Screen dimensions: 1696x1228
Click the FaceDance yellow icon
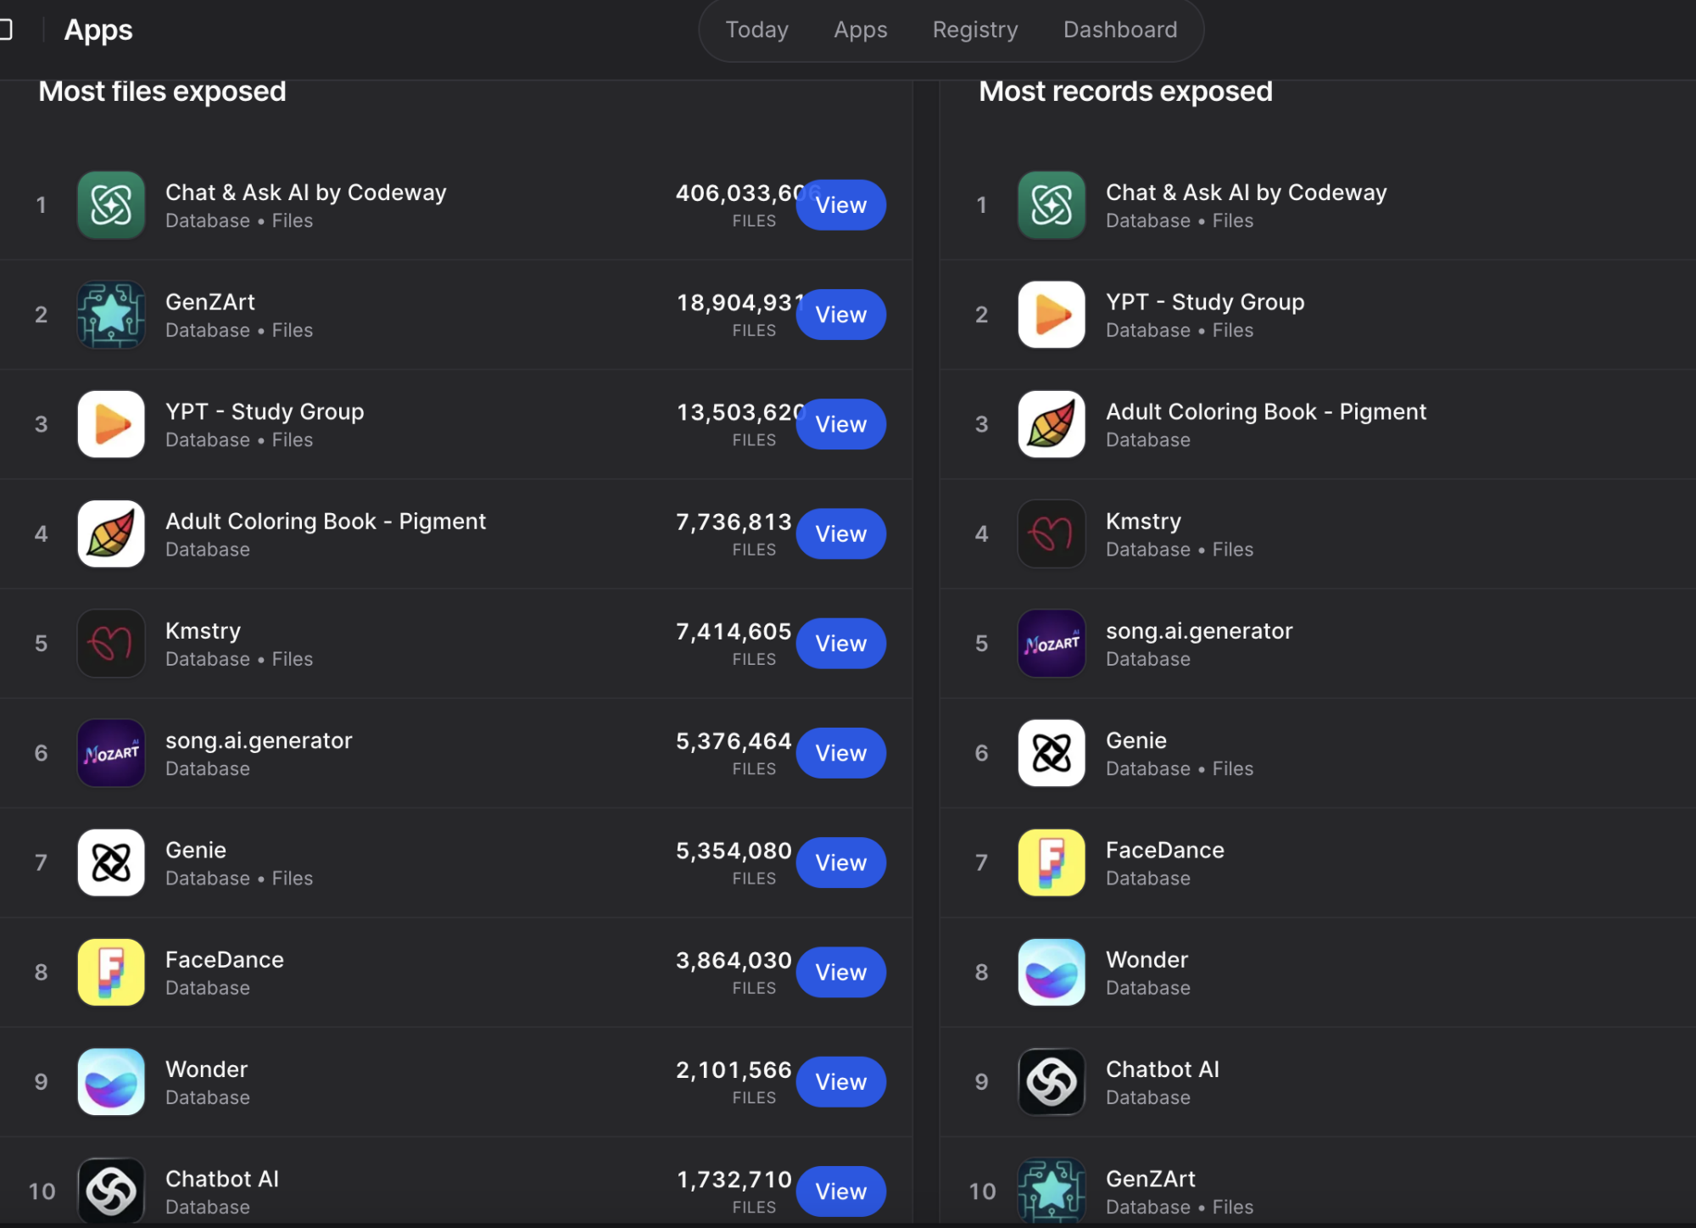point(110,972)
